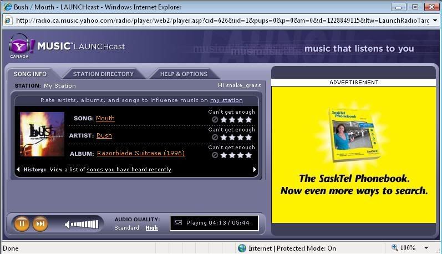The image size is (442, 254).
Task: Follow the 'my station' link
Action: point(226,100)
